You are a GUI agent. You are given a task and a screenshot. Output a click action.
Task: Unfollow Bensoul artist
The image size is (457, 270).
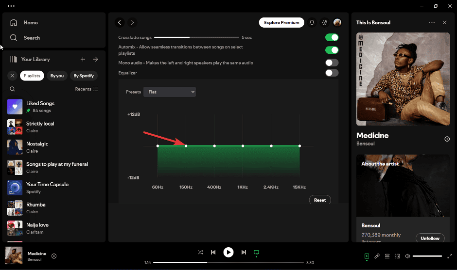430,238
